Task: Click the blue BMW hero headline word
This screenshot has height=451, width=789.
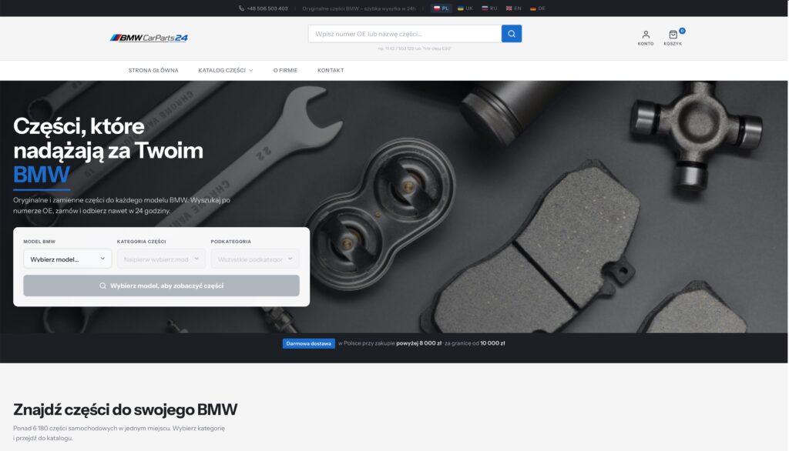Action: click(42, 175)
